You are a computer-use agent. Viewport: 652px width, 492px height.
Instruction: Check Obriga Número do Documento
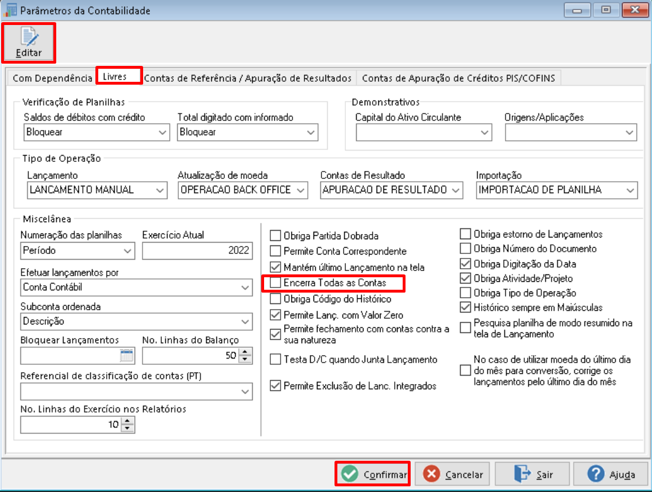pos(465,249)
